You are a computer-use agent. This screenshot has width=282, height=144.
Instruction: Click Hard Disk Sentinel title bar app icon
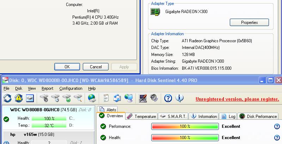(x=5, y=80)
